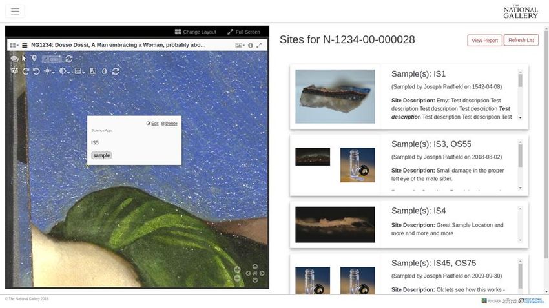
Task: Open the vial thumbnail in IS3, OS55 card
Action: pyautogui.click(x=357, y=165)
